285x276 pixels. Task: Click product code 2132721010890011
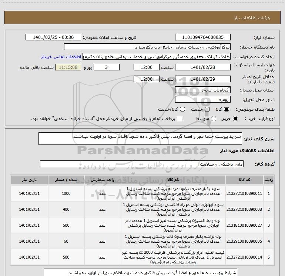244,193
